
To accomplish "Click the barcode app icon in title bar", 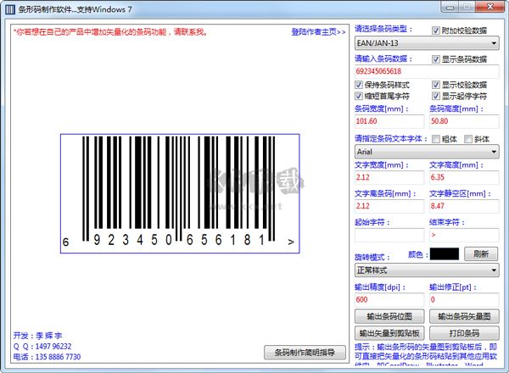I will coord(10,9).
